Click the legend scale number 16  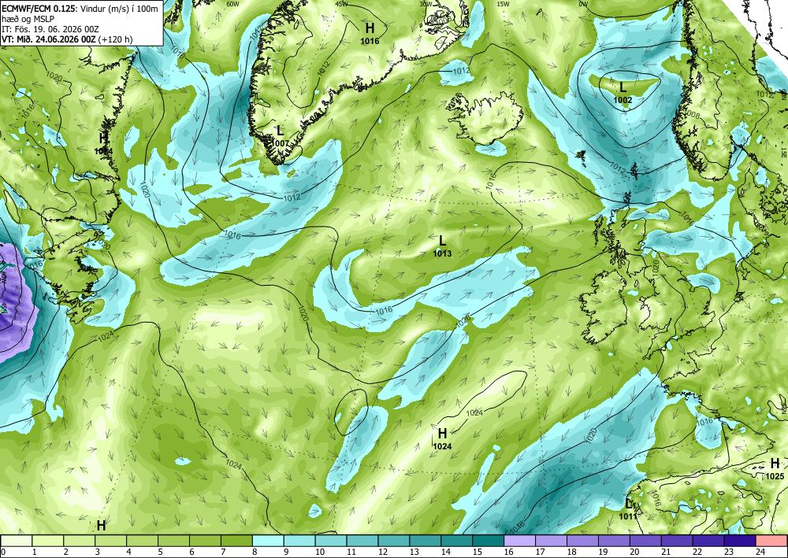pyautogui.click(x=507, y=552)
